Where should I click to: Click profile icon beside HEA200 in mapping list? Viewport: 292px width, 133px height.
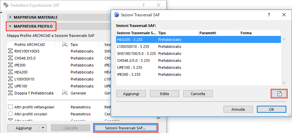click(10, 72)
